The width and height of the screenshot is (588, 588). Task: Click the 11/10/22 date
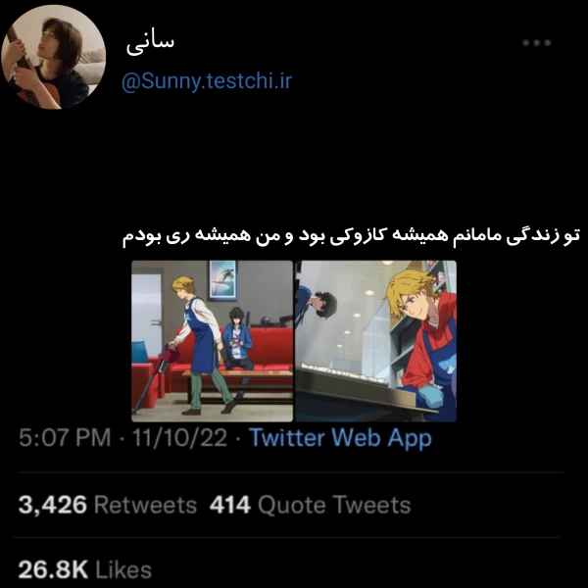click(x=179, y=438)
